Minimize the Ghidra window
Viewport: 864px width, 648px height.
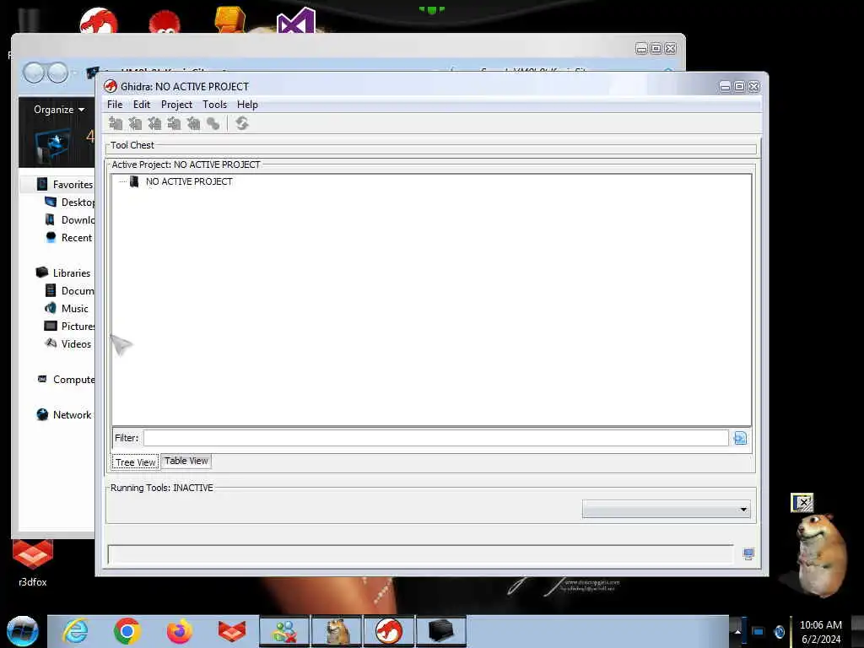point(725,87)
